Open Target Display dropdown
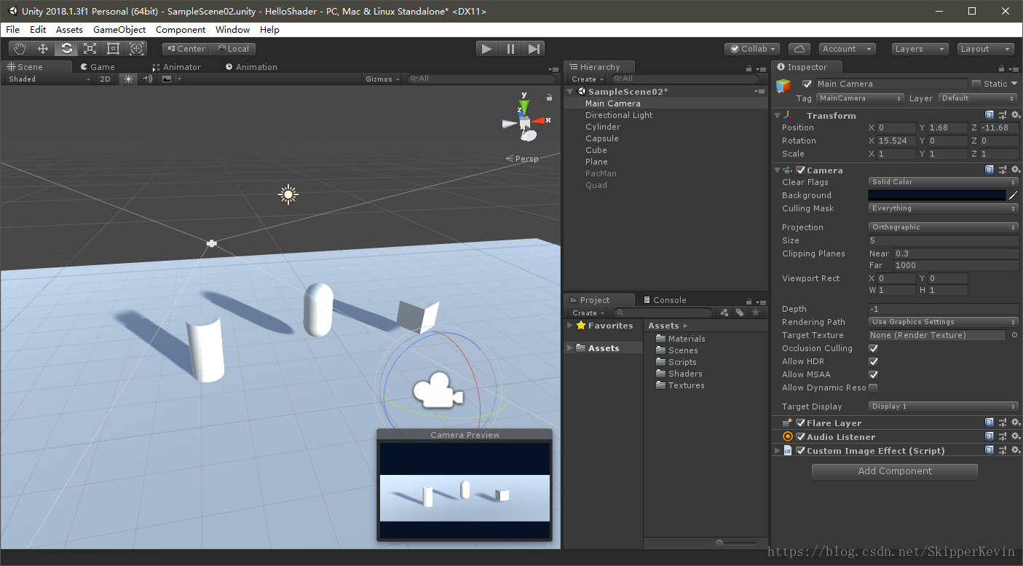The image size is (1023, 566). coord(944,406)
